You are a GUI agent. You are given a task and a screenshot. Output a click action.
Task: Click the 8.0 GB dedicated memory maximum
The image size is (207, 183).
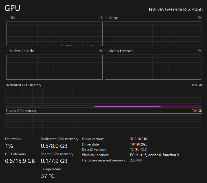click(197, 85)
